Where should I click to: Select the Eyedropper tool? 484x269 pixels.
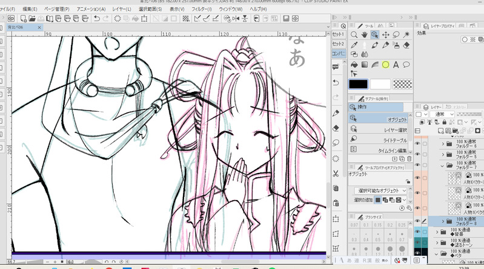354,45
